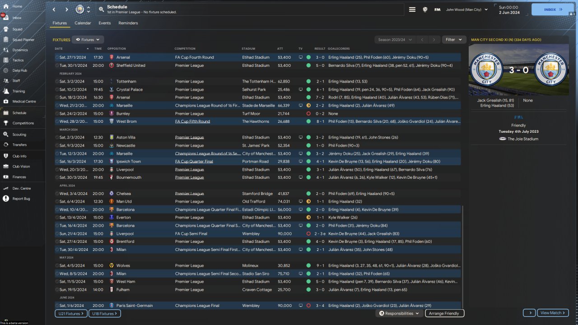The height and width of the screenshot is (325, 578).
Task: Click the Report Bug icon
Action: (x=6, y=199)
